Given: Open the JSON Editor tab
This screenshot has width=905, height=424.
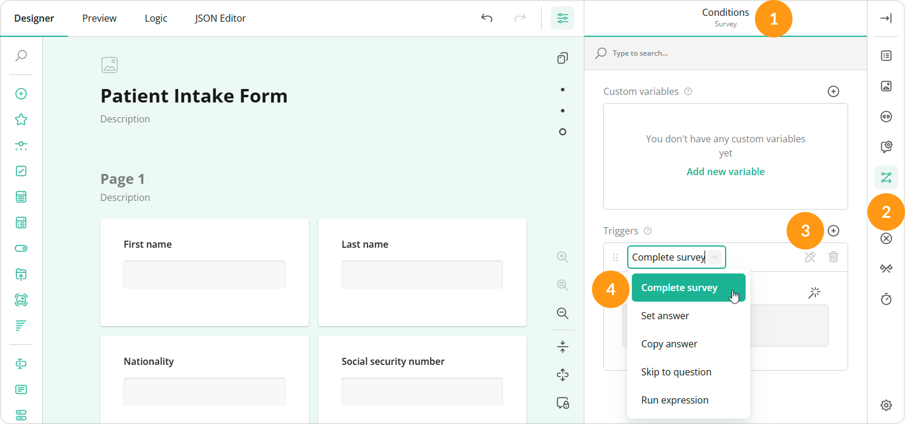Looking at the screenshot, I should [220, 18].
